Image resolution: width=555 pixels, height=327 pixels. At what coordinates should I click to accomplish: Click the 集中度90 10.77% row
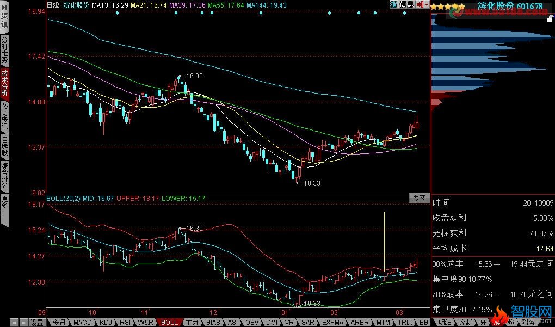(462, 279)
